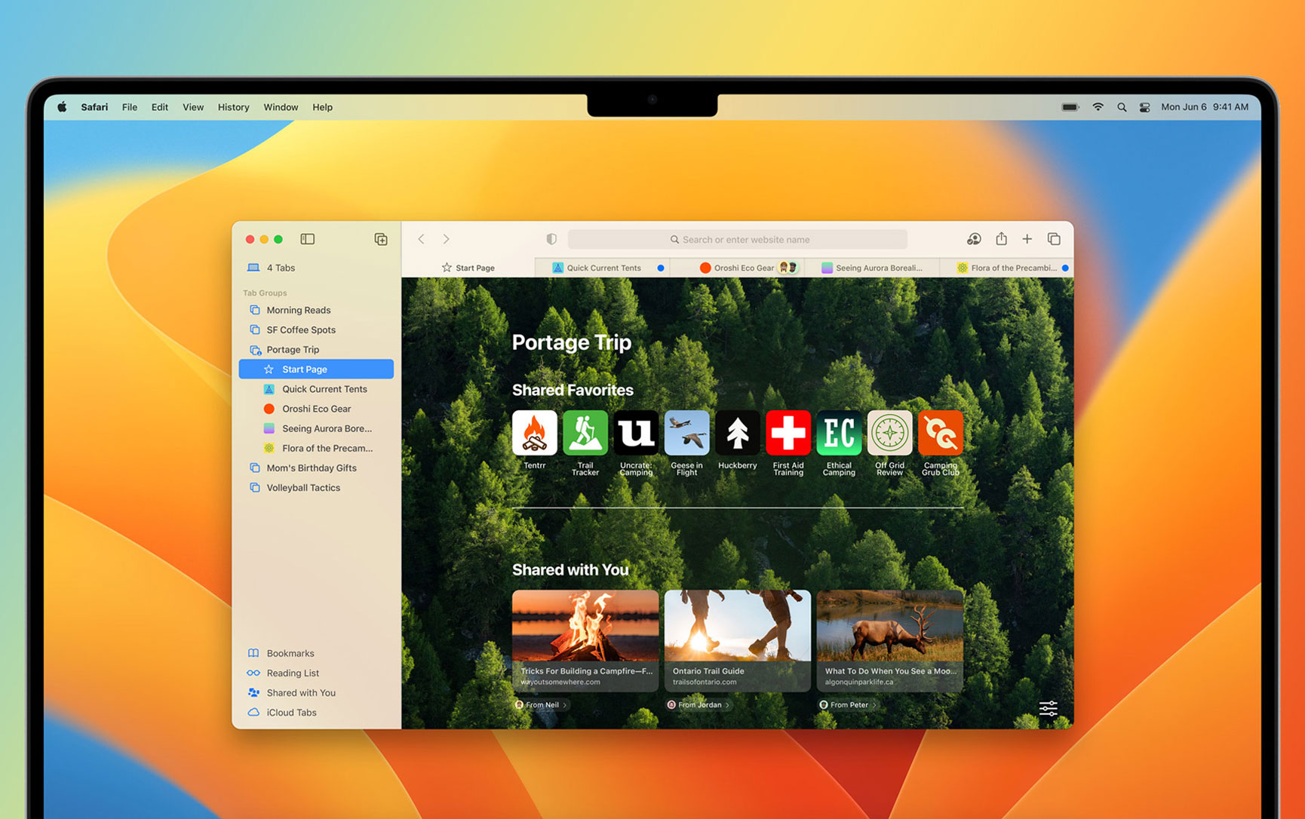The width and height of the screenshot is (1305, 819).
Task: Click the battery status icon
Action: tap(1070, 107)
